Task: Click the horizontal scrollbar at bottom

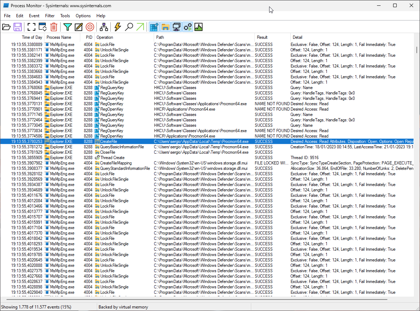Action: click(197, 300)
